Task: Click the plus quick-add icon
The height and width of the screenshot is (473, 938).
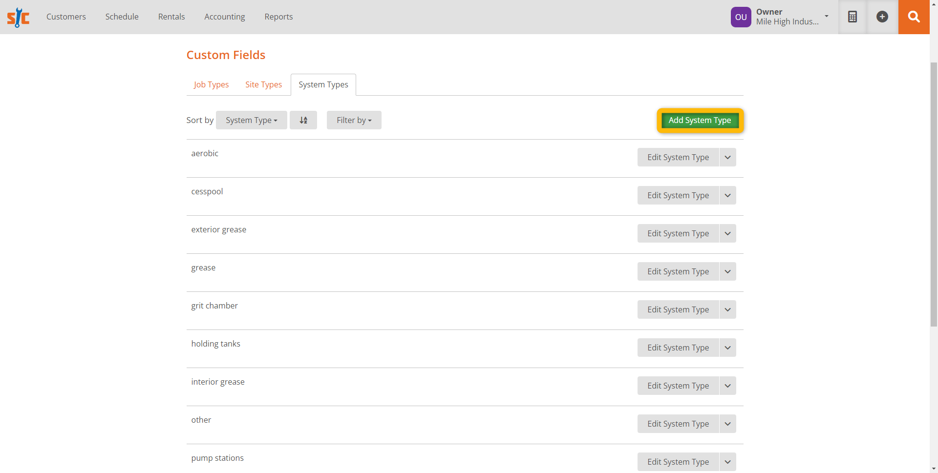Action: coord(882,17)
